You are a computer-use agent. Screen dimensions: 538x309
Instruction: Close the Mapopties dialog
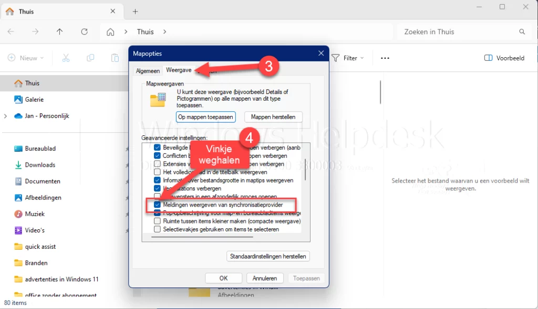coord(321,53)
